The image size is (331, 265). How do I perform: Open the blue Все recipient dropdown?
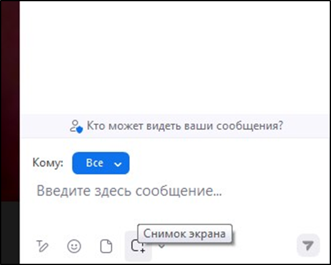click(101, 163)
